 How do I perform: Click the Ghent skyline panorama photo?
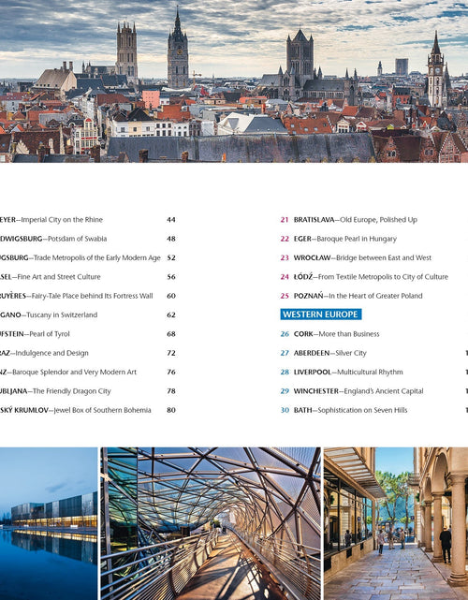coord(234,81)
